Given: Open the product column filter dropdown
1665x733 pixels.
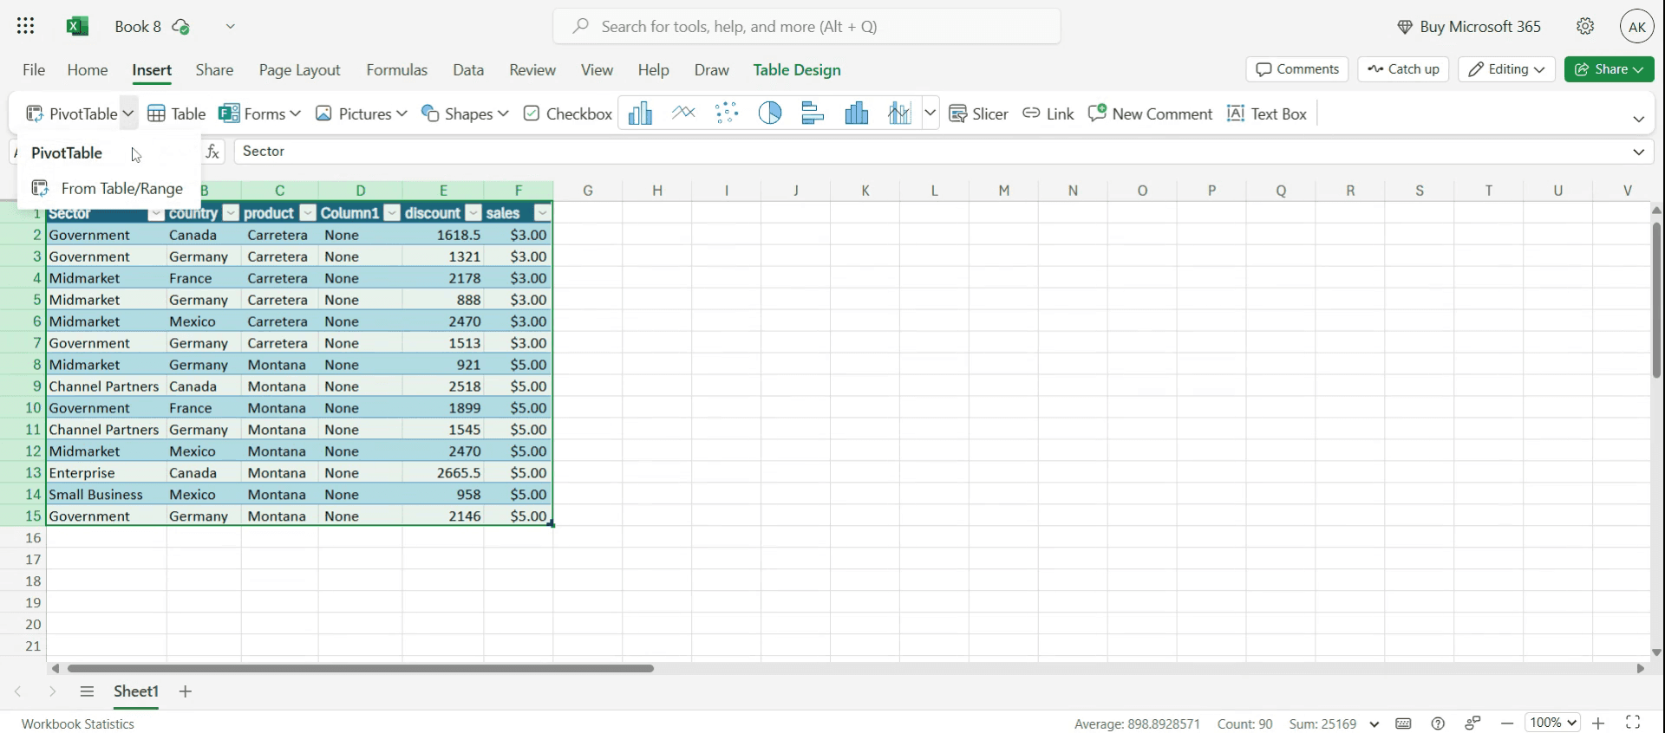Looking at the screenshot, I should coord(308,213).
